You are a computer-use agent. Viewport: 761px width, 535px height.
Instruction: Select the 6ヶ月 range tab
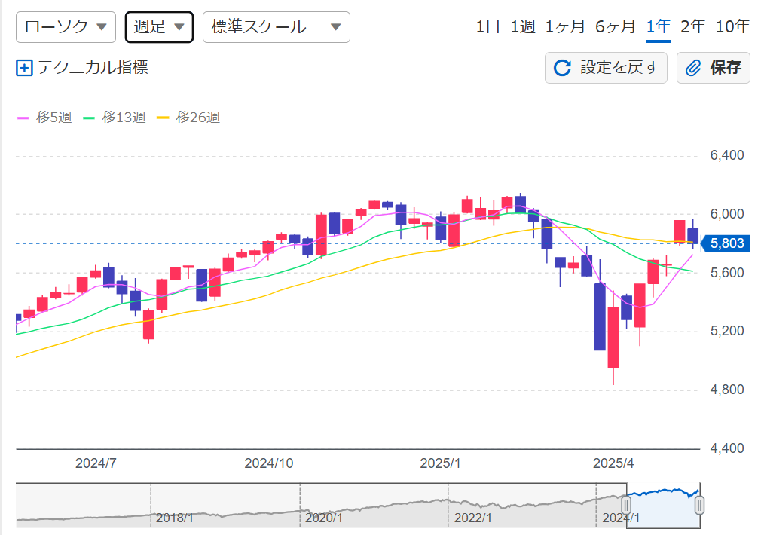tap(616, 26)
